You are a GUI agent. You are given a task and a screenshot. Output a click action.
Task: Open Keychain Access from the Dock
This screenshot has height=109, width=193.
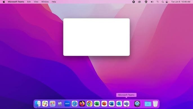tap(60, 104)
